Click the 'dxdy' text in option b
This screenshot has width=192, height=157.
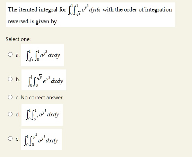pos(57,81)
